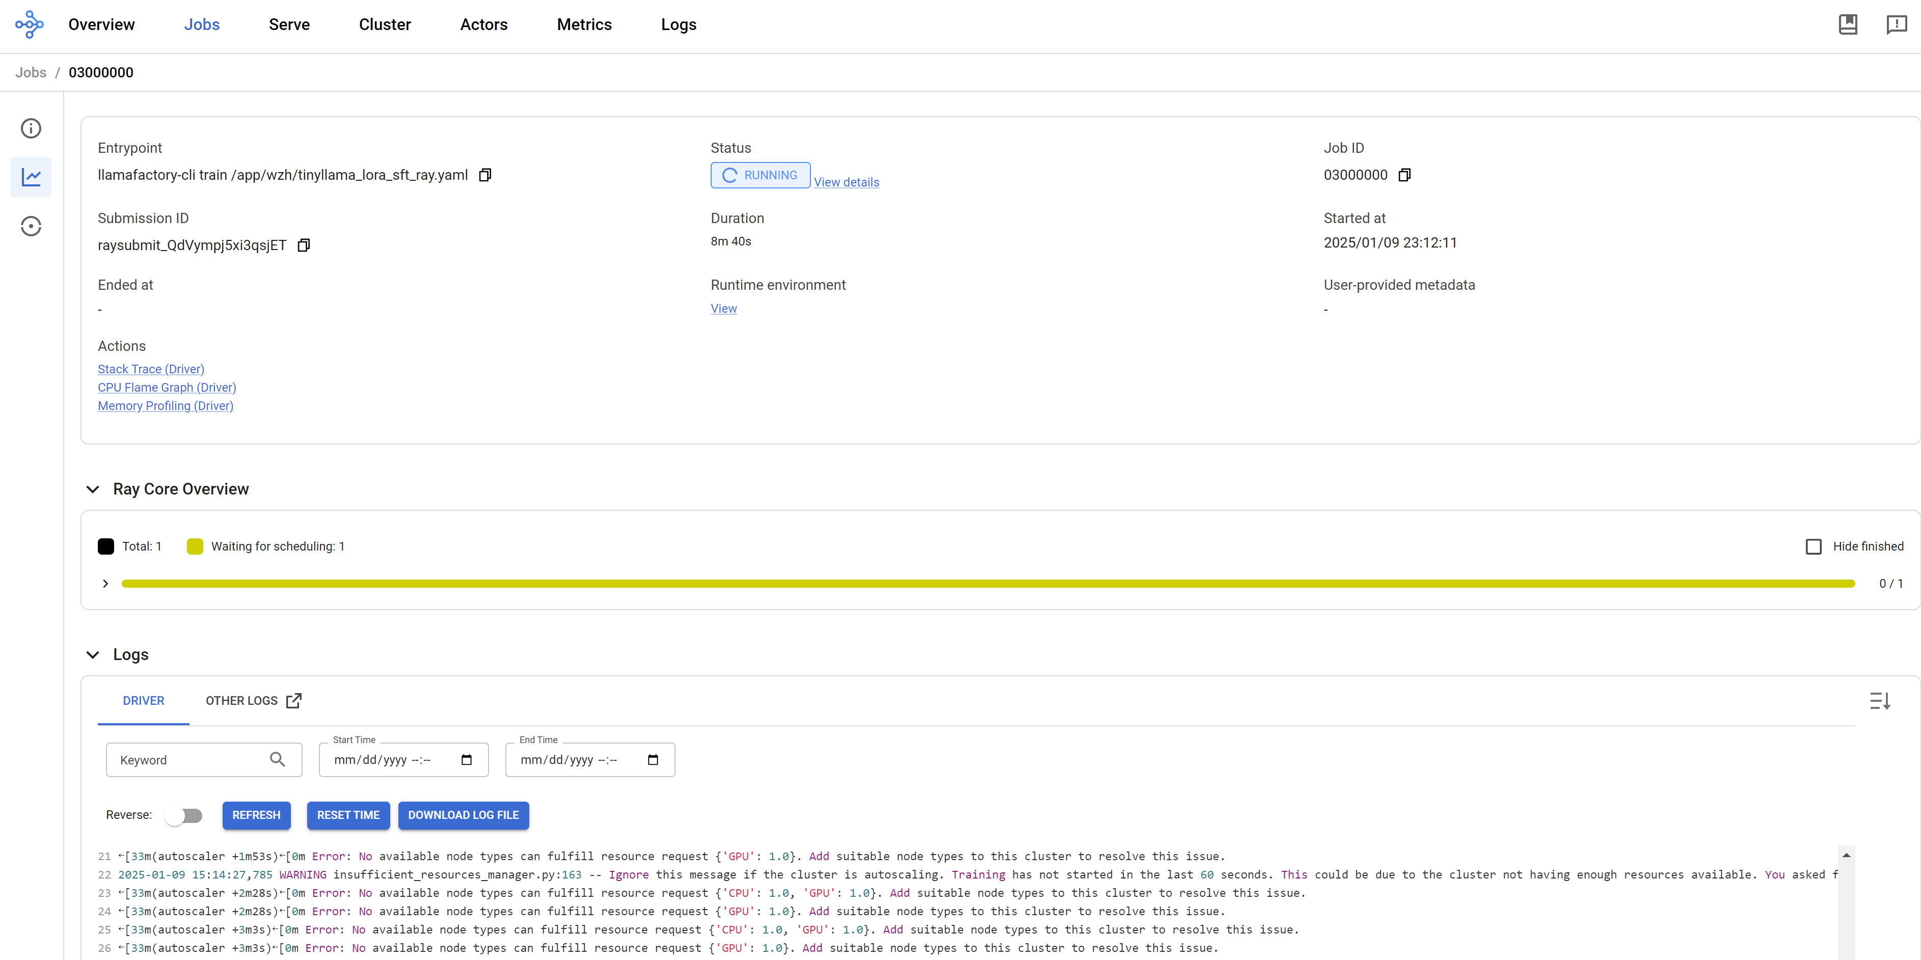
Task: Collapse the Logs section
Action: 93,655
